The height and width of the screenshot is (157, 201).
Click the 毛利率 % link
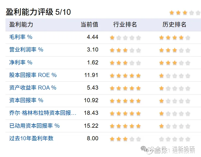(21, 37)
